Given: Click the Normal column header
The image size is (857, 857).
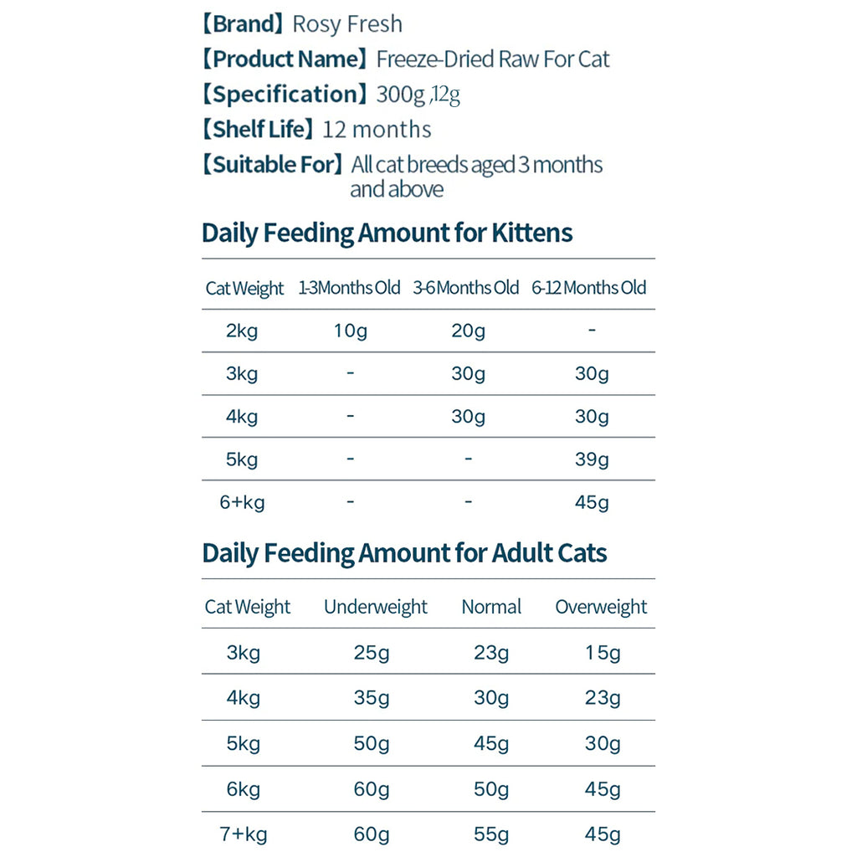Looking at the screenshot, I should (x=491, y=607).
